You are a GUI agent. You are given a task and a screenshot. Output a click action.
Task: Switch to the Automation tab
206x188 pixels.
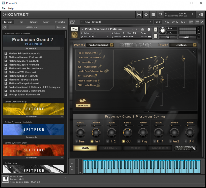(x=60, y=22)
